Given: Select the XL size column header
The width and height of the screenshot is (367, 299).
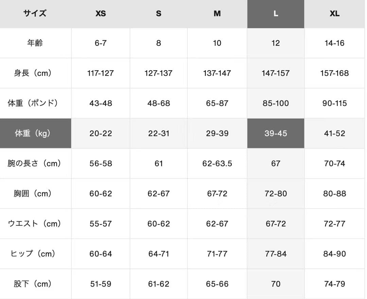Looking at the screenshot, I should tap(335, 14).
